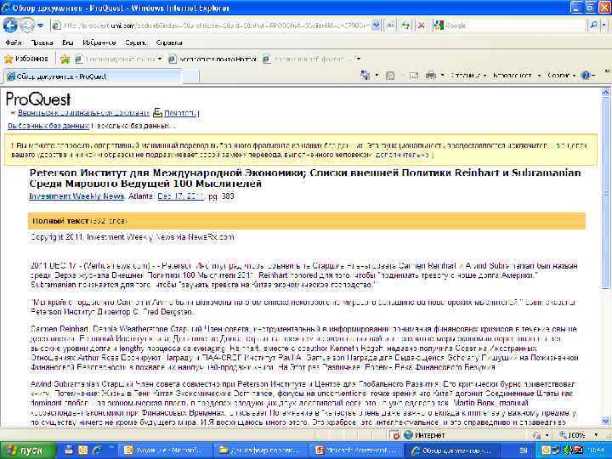612x459 pixels.
Task: Go forward using the IE Forward arrow
Action: (26, 25)
